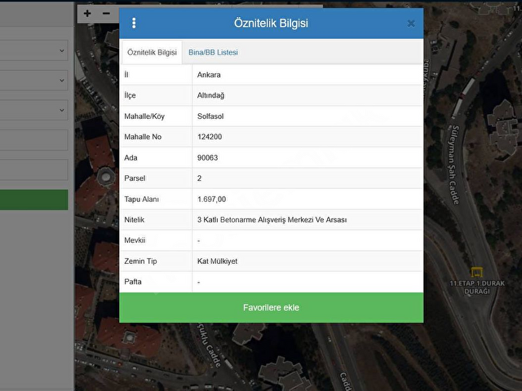Select the Zemin Tip value Kat Mülkiyet

(x=218, y=261)
